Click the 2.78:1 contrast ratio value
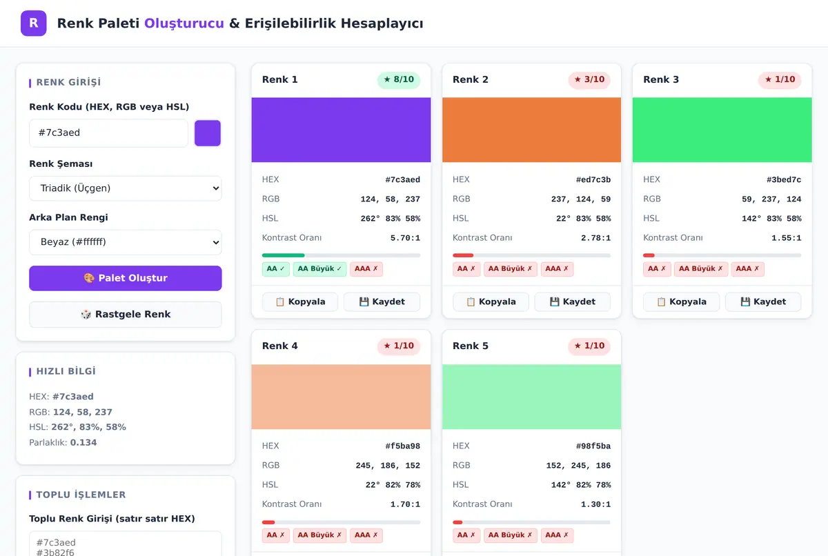This screenshot has width=828, height=556. pos(595,238)
